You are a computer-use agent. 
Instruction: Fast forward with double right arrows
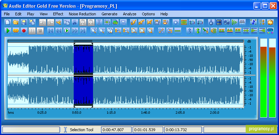point(75,31)
